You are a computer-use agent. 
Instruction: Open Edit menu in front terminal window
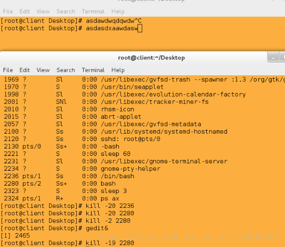click(25, 70)
